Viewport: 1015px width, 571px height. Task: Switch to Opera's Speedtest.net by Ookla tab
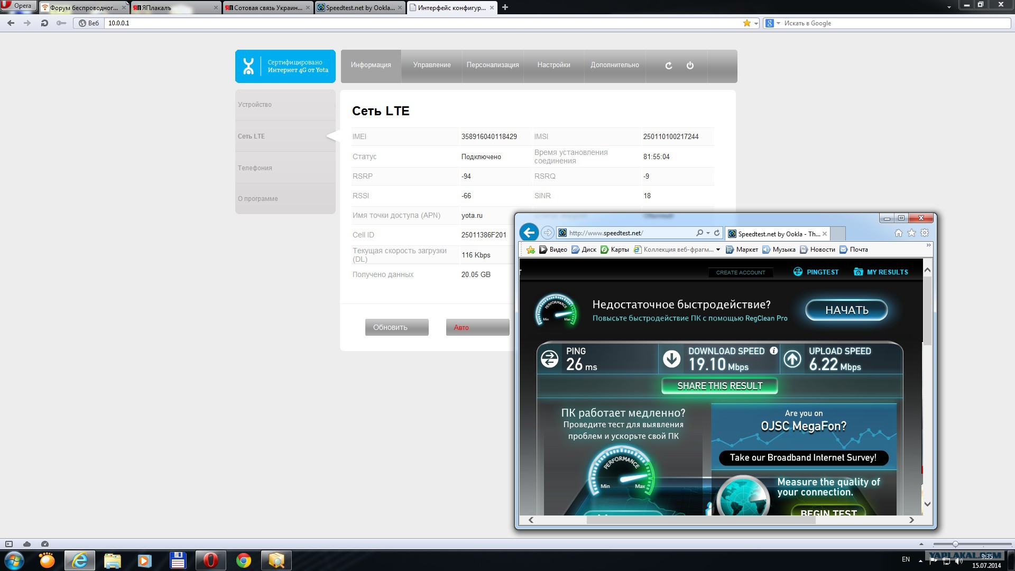pos(359,7)
